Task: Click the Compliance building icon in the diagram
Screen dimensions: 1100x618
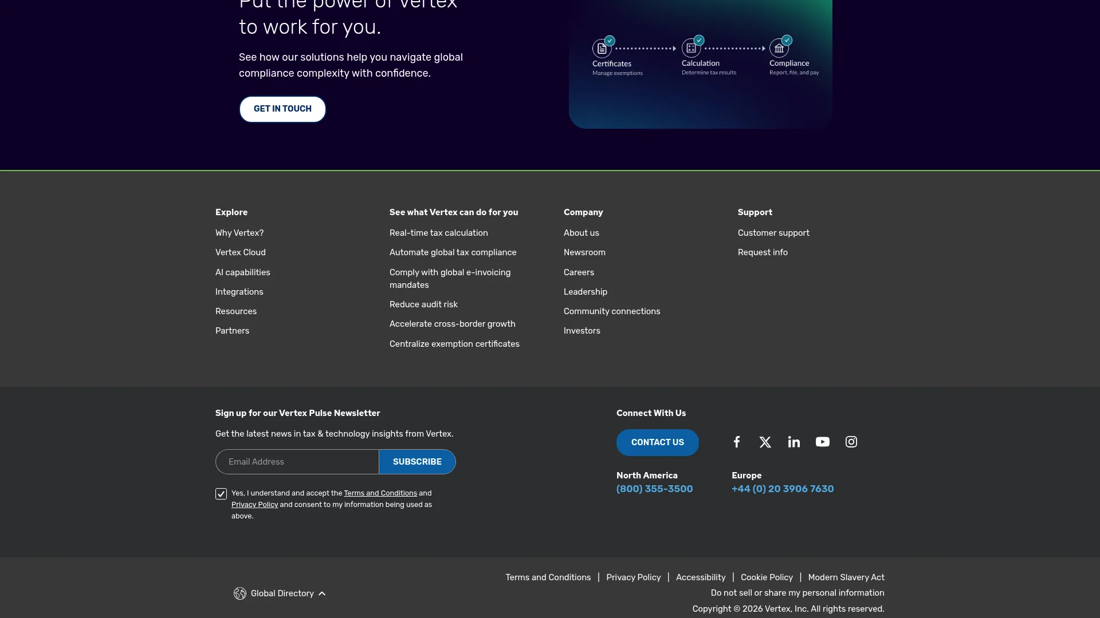Action: point(779,48)
